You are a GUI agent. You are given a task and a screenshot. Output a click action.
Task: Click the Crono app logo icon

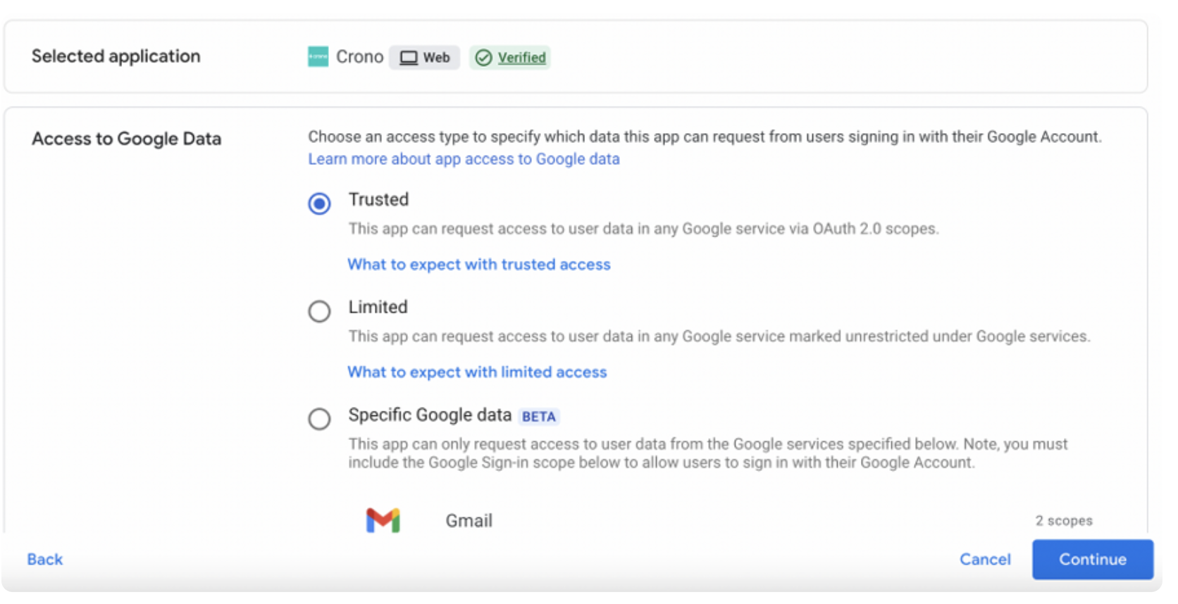318,57
